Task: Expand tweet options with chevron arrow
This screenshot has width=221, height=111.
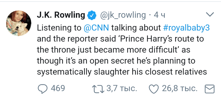Action: click(x=210, y=14)
